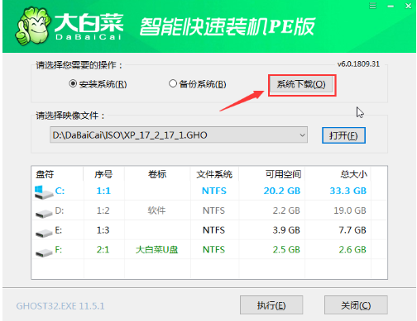The image size is (417, 321).
Task: Select the 安装系统(R) radio option
Action: [x=98, y=84]
